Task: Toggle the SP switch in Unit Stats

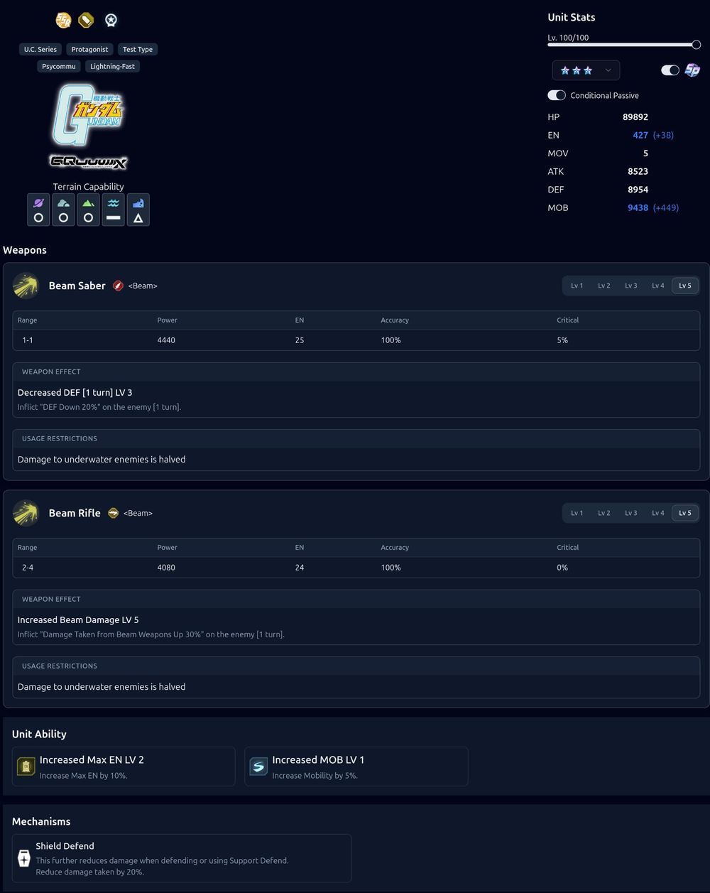Action: [x=670, y=70]
